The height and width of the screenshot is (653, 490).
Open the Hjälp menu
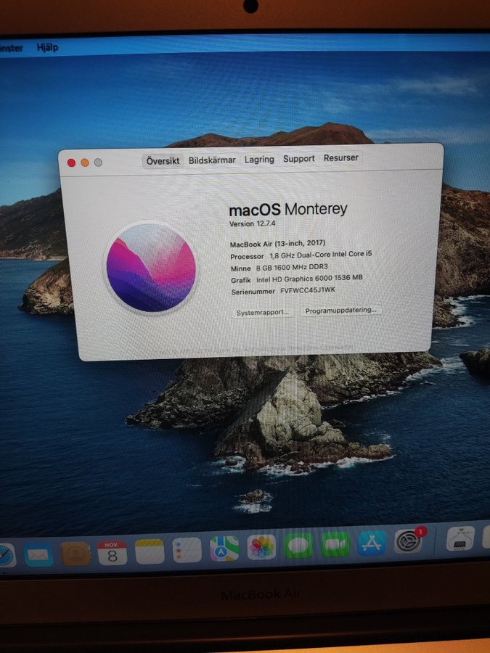(47, 48)
